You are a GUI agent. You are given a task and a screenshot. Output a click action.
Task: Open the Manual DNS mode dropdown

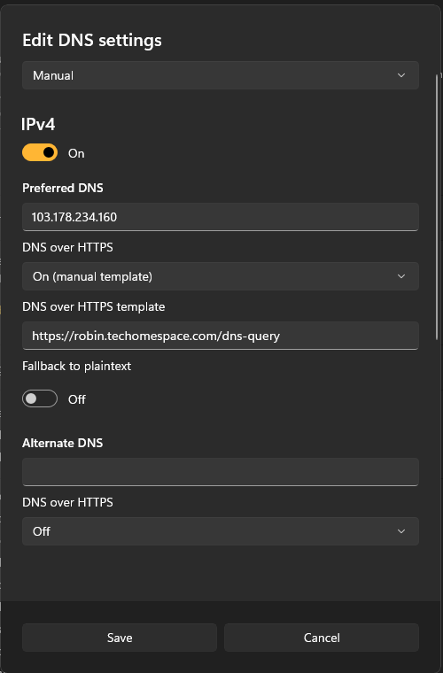coord(221,75)
